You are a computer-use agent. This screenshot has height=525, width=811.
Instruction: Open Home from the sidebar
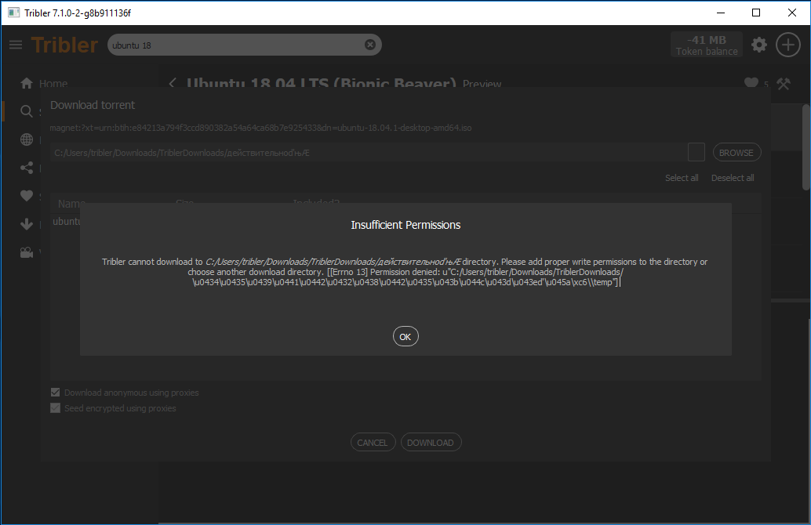pos(26,83)
